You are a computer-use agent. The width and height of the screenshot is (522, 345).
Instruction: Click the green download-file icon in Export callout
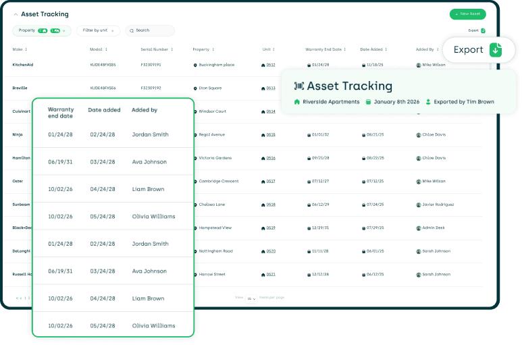496,50
